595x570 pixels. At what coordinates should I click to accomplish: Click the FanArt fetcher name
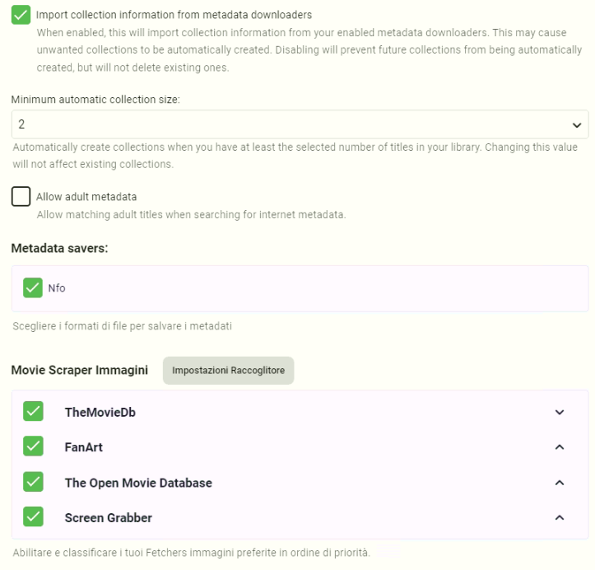coord(84,448)
